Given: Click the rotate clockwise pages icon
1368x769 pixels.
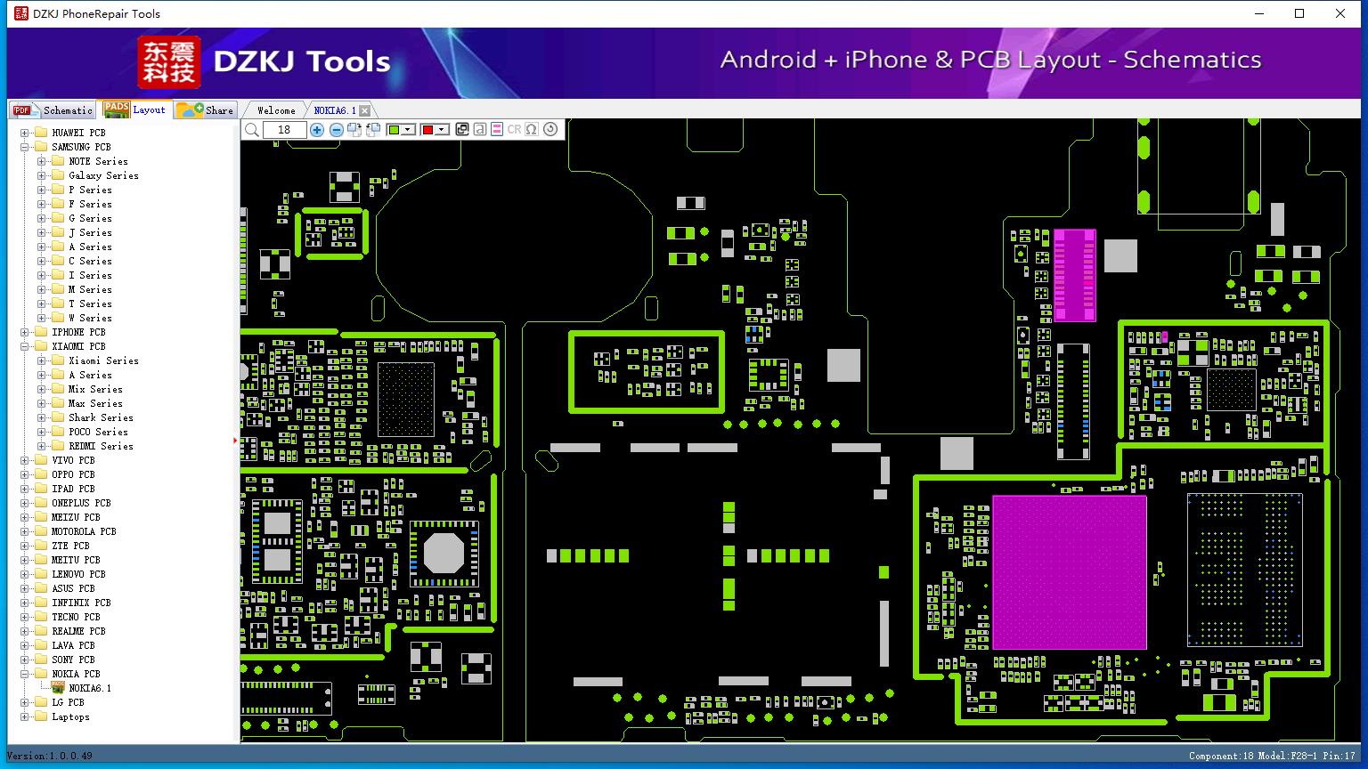Looking at the screenshot, I should click(x=354, y=130).
